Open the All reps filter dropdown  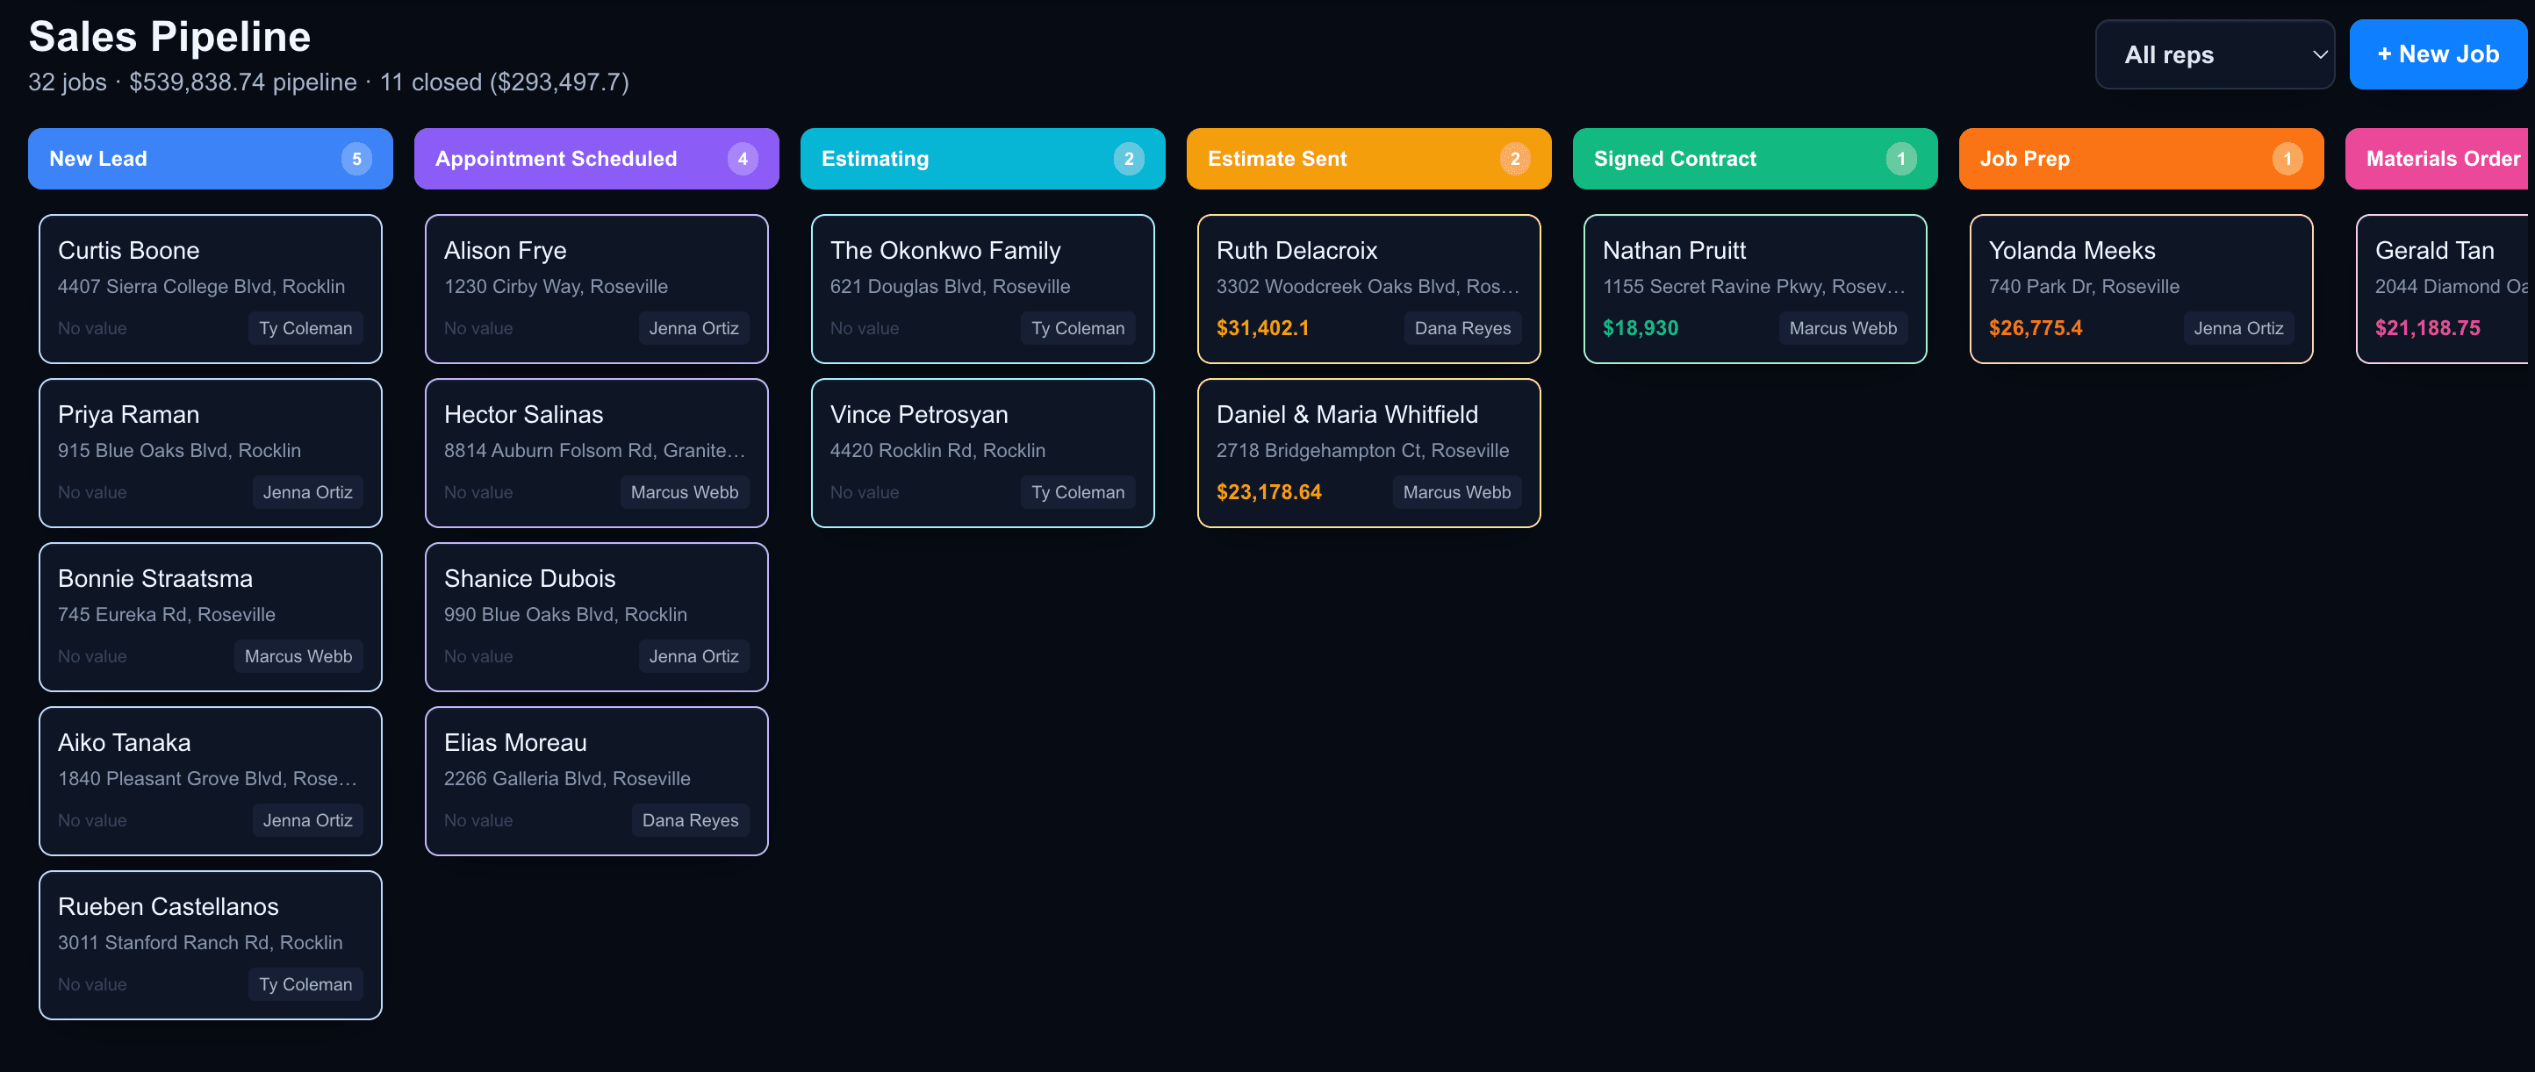pyautogui.click(x=2215, y=55)
